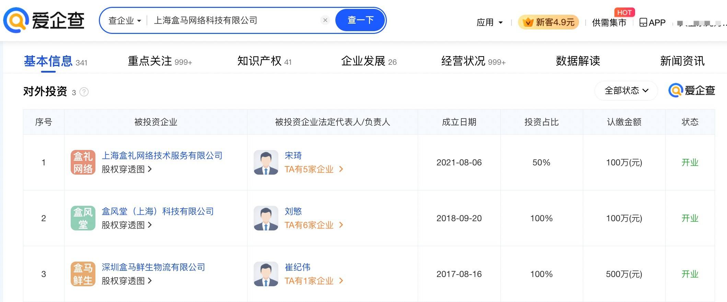
Task: Click the help question mark beside 对外投资
Action: [x=84, y=92]
